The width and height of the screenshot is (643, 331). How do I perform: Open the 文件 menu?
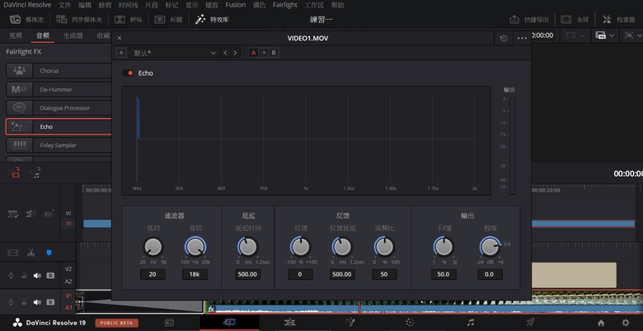64,5
